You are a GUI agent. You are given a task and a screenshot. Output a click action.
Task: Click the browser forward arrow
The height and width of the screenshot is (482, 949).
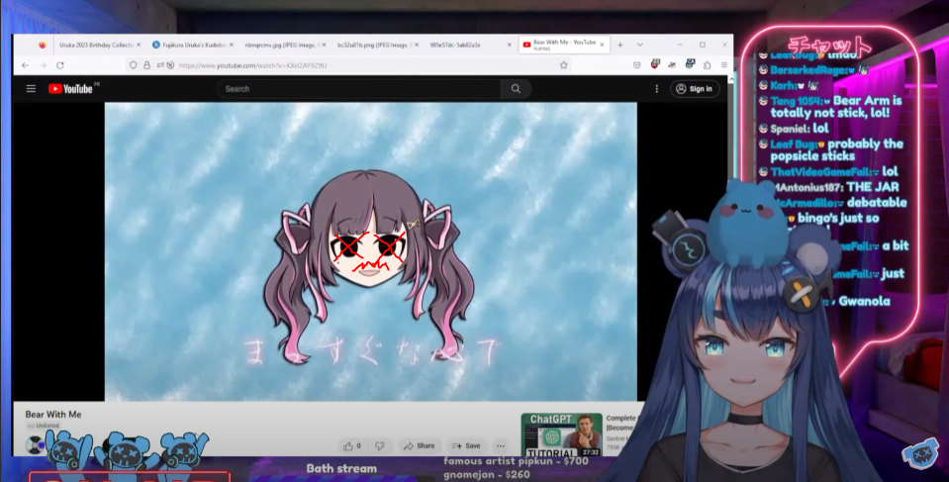click(43, 65)
